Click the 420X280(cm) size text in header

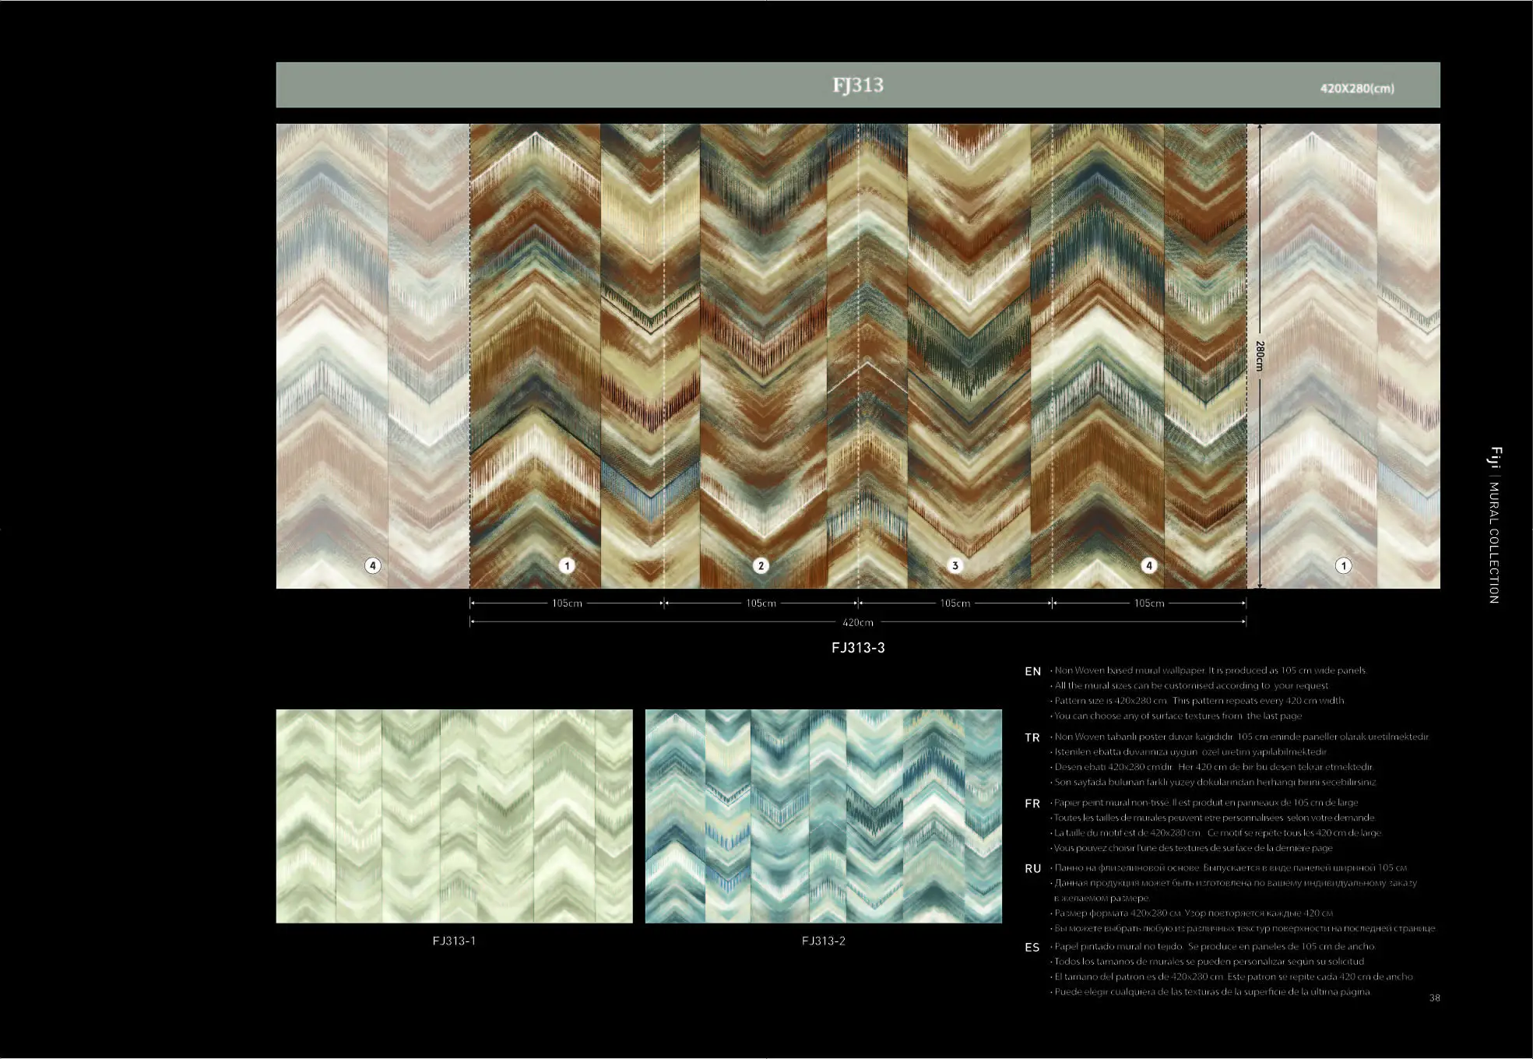(1356, 88)
